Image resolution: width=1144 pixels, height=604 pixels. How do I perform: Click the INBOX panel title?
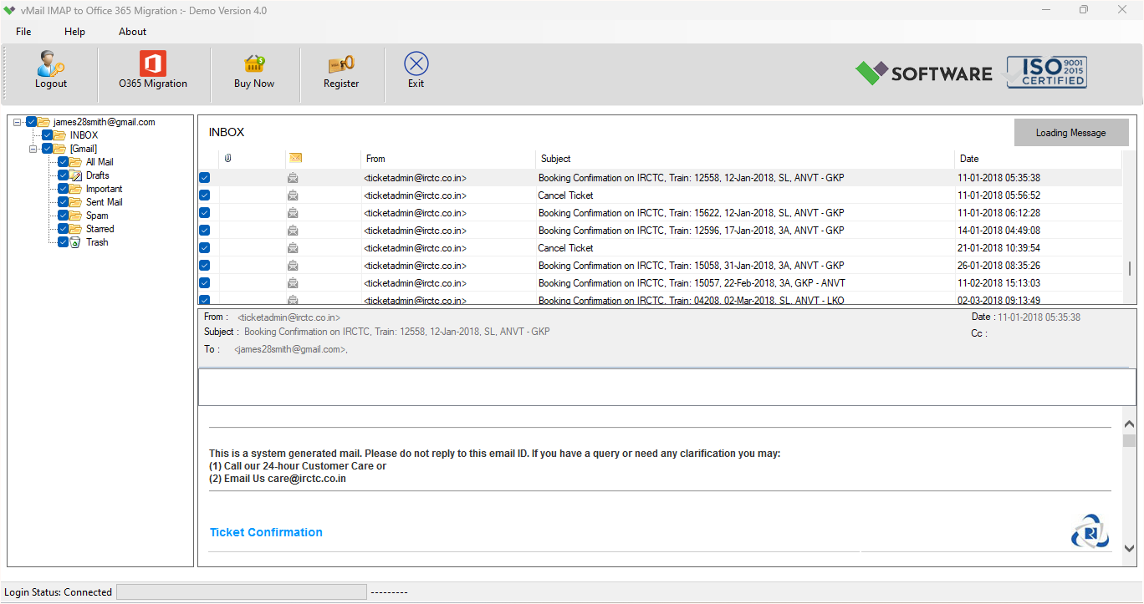pyautogui.click(x=227, y=133)
